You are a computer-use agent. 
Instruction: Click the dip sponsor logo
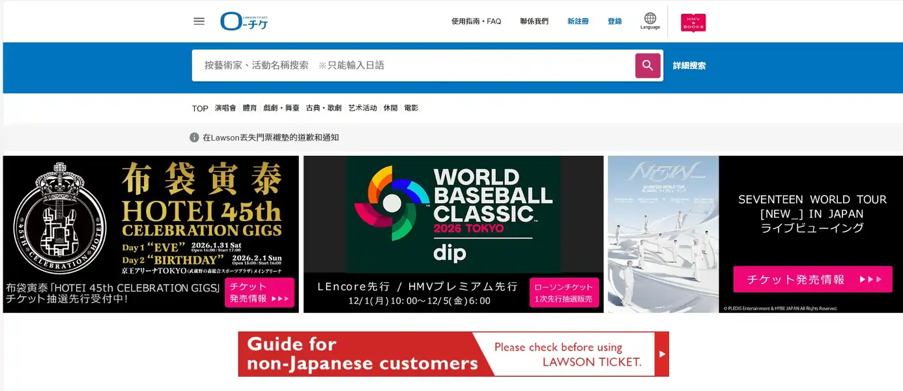coord(450,252)
